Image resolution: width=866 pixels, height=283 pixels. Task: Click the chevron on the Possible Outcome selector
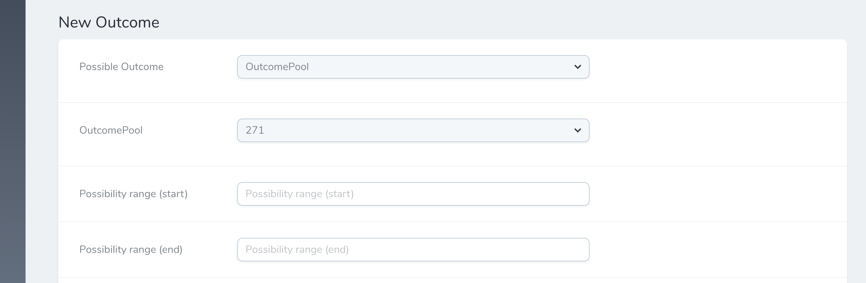pos(577,66)
